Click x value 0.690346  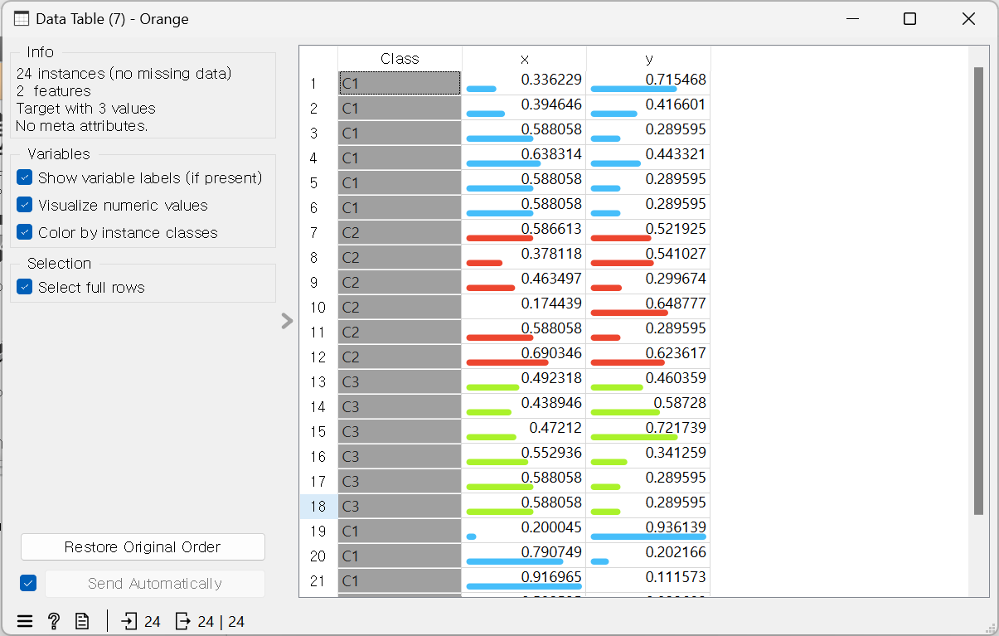coord(551,353)
